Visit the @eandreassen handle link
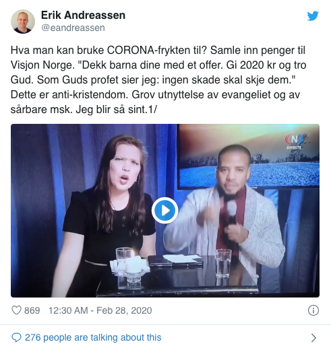This screenshot has width=331, height=348. [73, 28]
